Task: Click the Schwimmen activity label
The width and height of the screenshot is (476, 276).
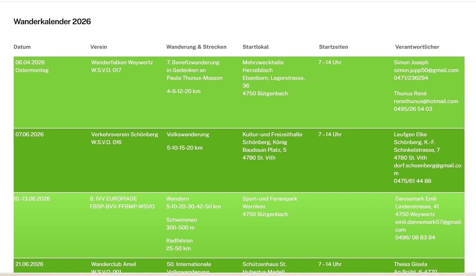Action: click(x=181, y=220)
